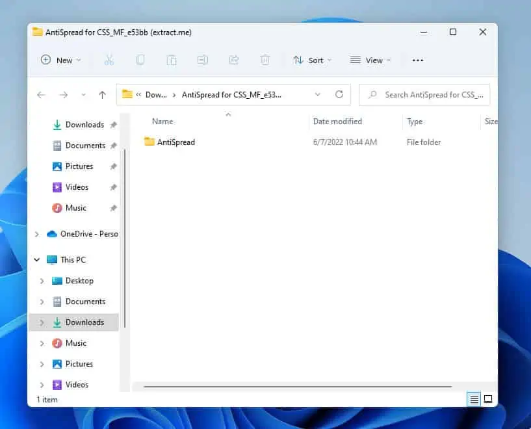Unpin Documents using its pin icon
The image size is (531, 429).
pyautogui.click(x=114, y=146)
